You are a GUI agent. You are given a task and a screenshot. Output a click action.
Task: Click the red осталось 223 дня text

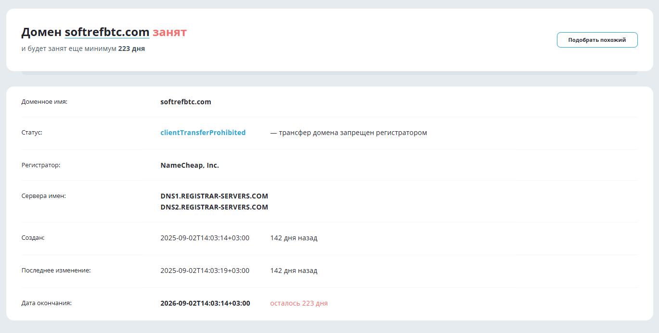click(298, 303)
